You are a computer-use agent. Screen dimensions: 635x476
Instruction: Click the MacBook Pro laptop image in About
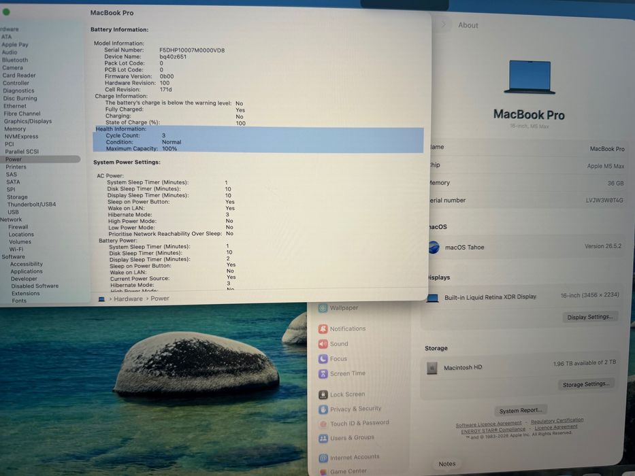[530, 77]
